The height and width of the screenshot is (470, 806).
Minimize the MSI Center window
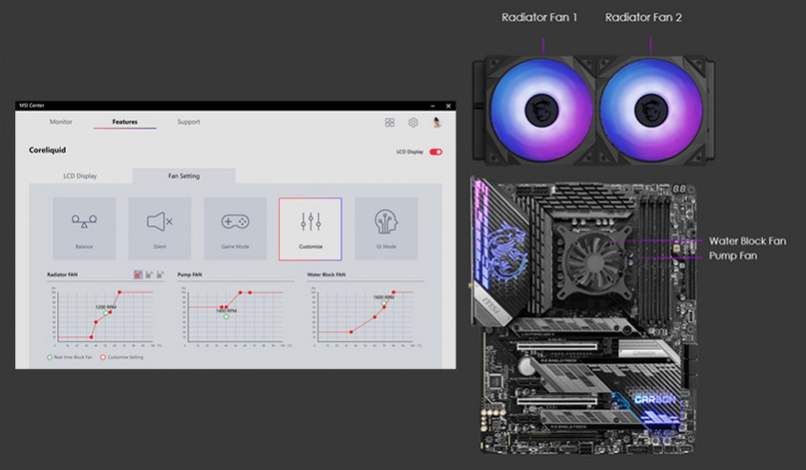click(433, 106)
